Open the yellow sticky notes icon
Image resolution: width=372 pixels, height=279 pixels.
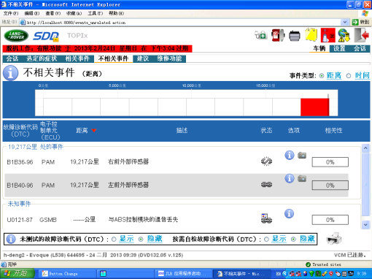click(311, 35)
